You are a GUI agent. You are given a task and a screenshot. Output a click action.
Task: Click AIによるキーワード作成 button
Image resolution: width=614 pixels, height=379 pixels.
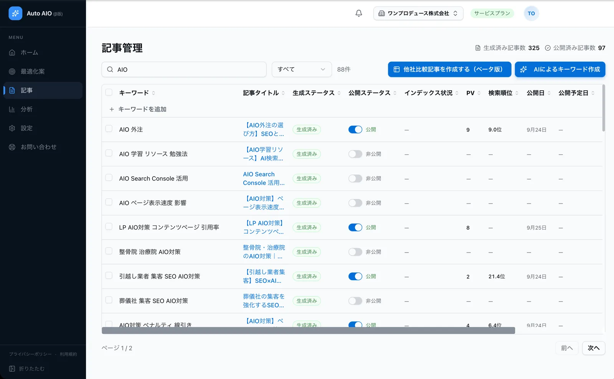[x=560, y=69]
